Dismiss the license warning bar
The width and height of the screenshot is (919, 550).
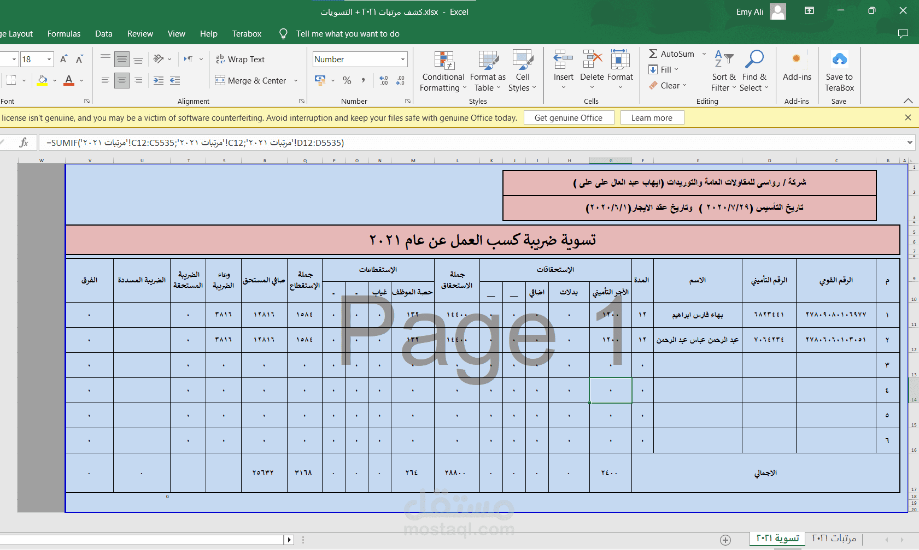click(908, 117)
